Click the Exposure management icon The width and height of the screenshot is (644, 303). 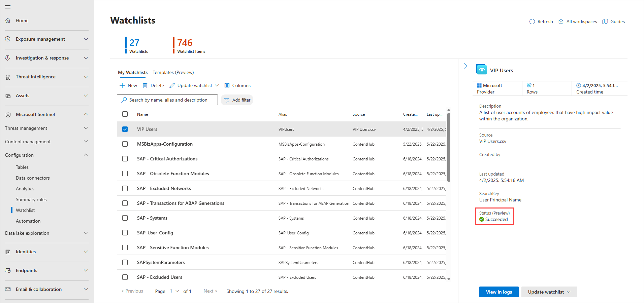point(8,39)
